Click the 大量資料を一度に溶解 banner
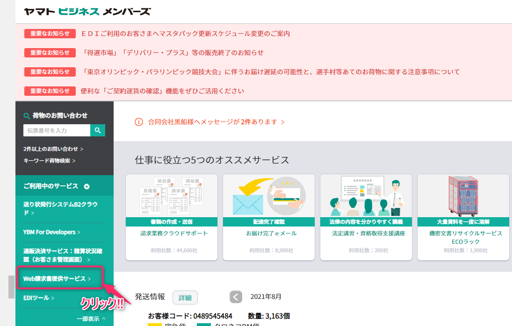This screenshot has width=512, height=326. click(463, 222)
